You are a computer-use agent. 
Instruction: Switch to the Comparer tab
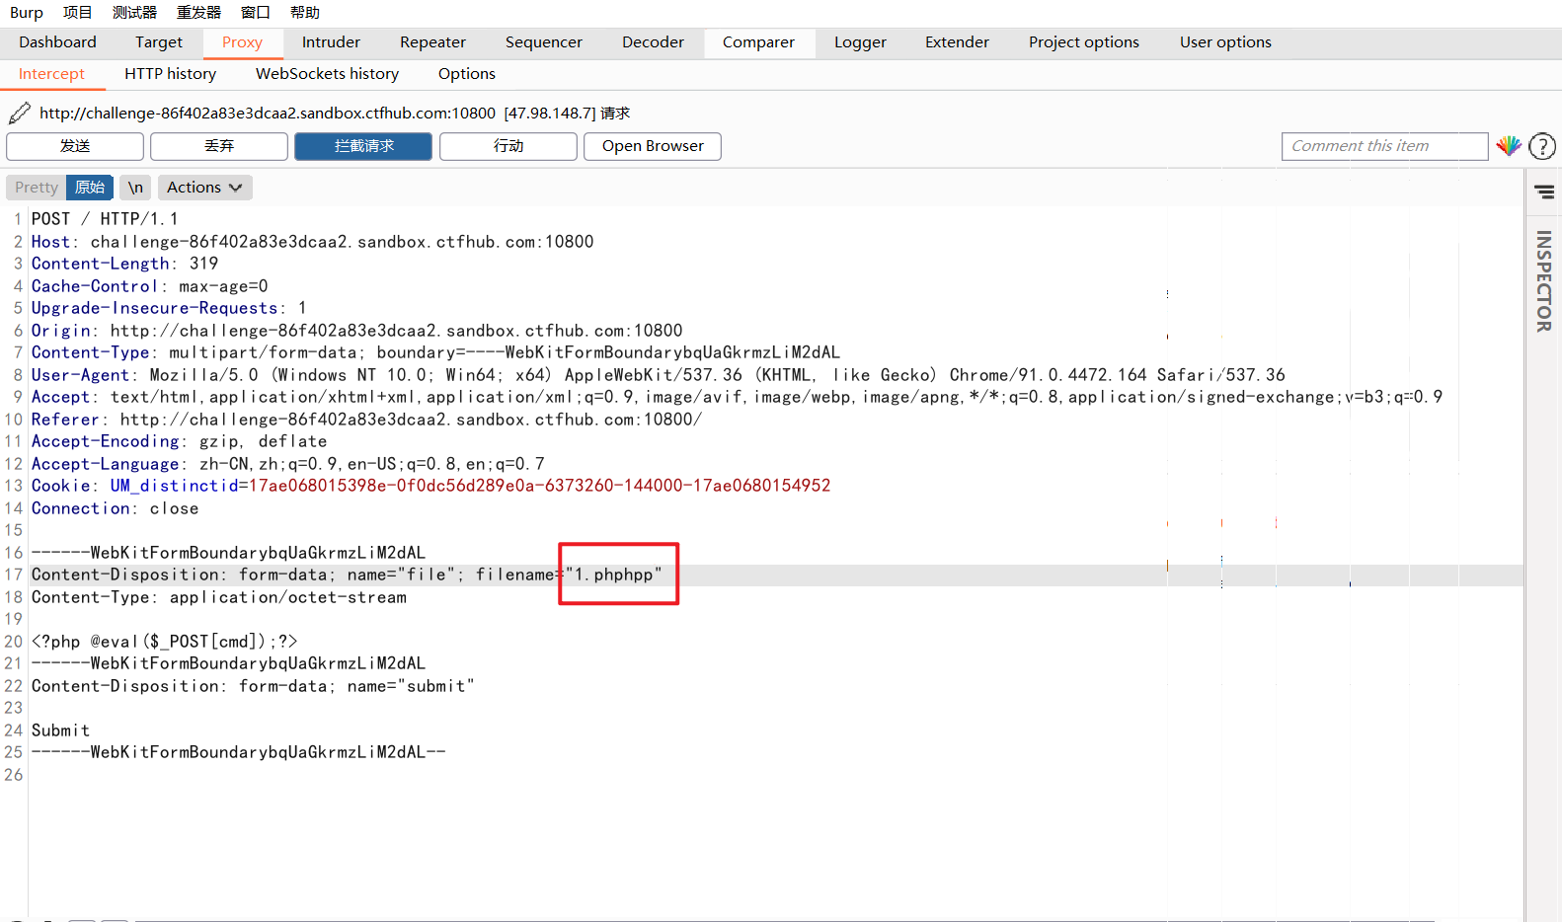pyautogui.click(x=758, y=42)
